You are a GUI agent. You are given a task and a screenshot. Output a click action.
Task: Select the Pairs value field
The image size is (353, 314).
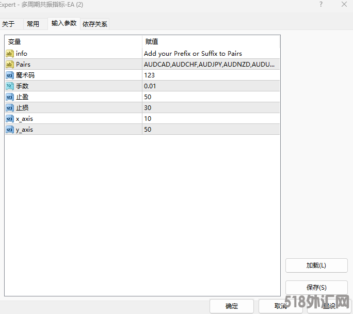211,65
